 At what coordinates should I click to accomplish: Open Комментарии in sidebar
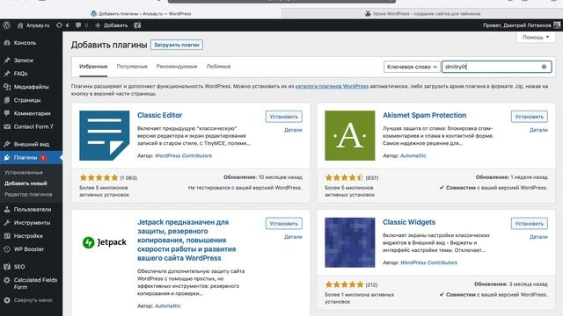point(32,113)
